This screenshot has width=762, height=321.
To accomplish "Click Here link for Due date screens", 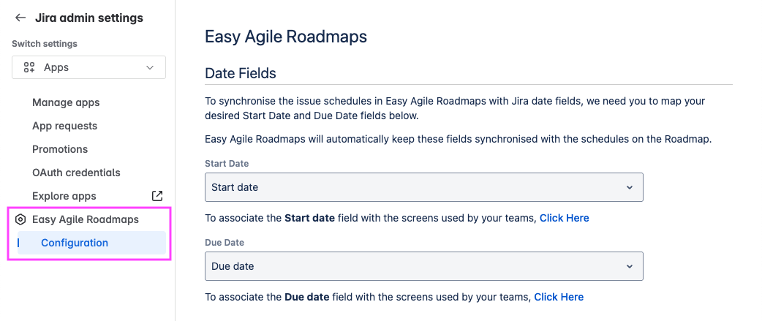I will [x=559, y=297].
